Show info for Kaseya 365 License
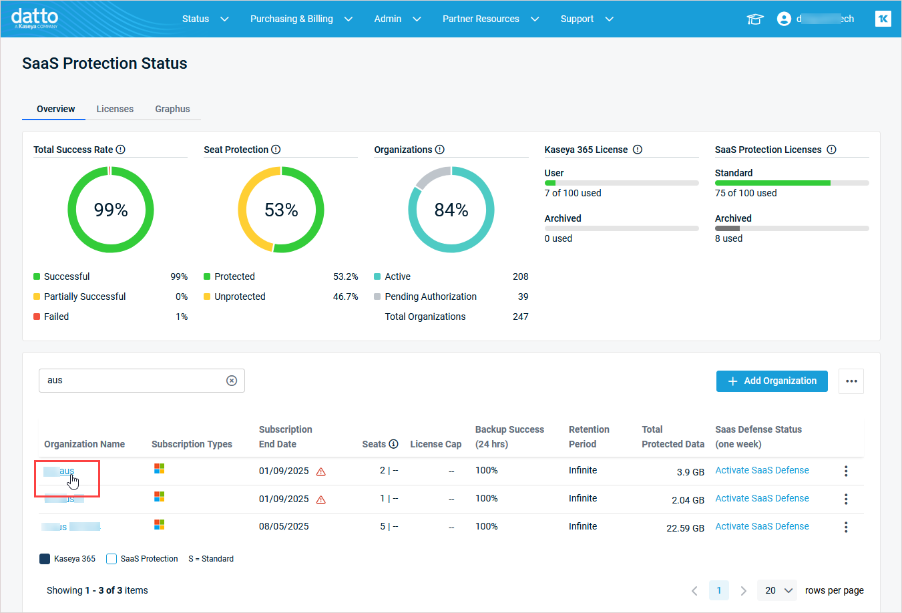This screenshot has height=613, width=902. pyautogui.click(x=638, y=150)
